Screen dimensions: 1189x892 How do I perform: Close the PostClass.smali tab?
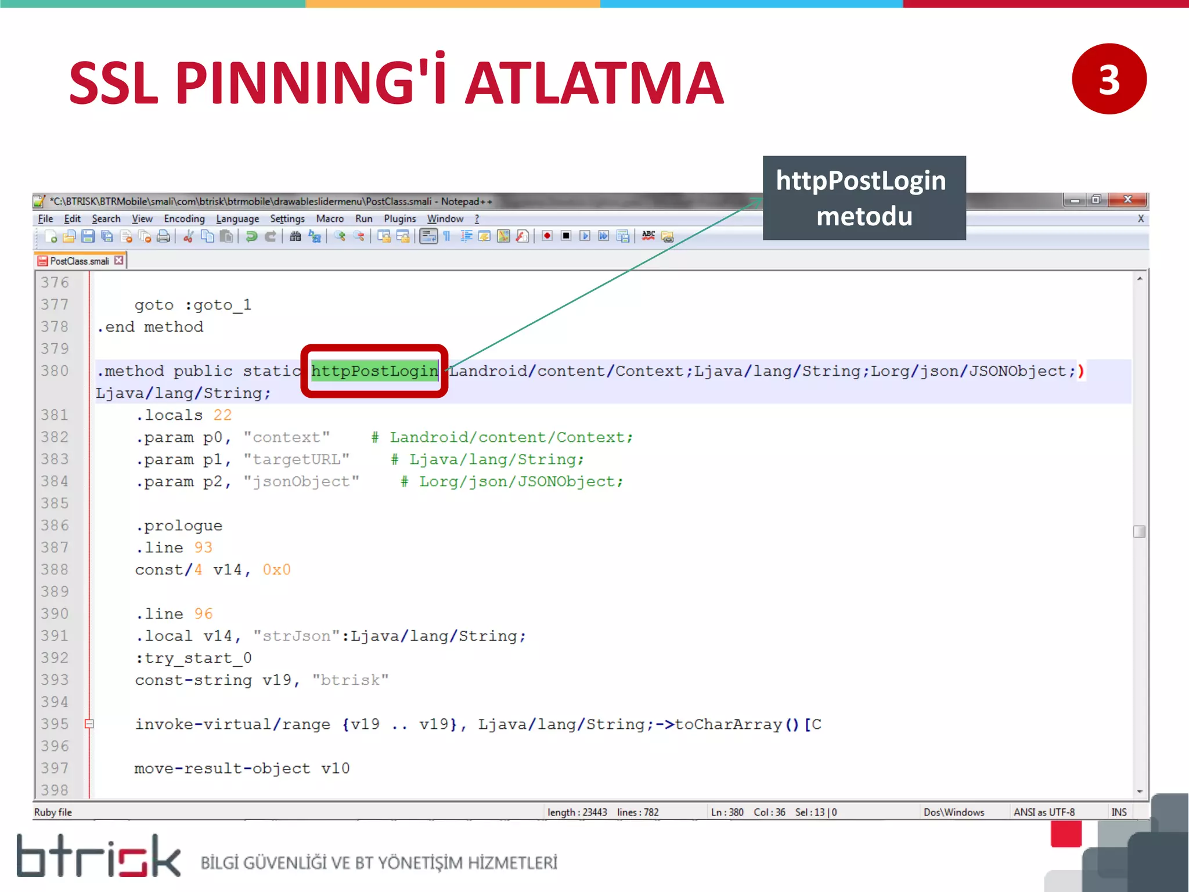pyautogui.click(x=119, y=261)
